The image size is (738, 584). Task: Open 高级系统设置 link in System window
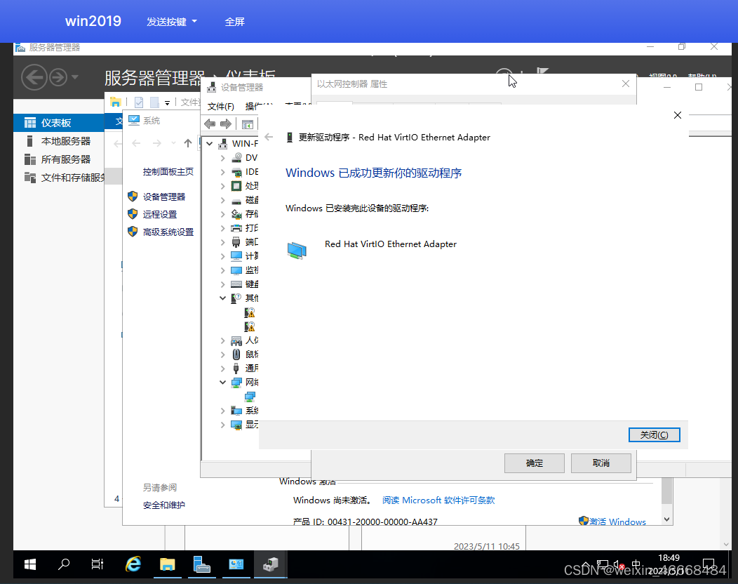click(x=168, y=232)
